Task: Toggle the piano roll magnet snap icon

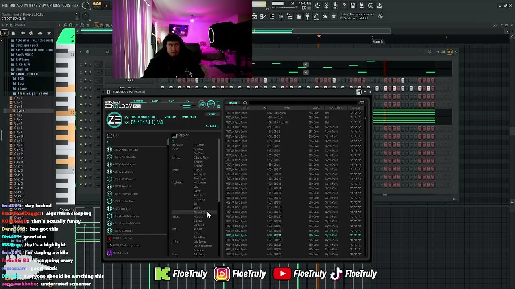Action: [70, 26]
